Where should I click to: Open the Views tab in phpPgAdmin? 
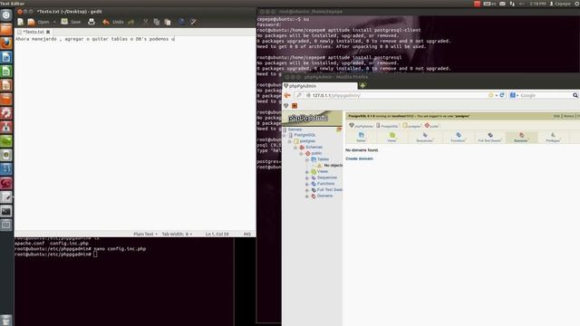click(x=391, y=137)
